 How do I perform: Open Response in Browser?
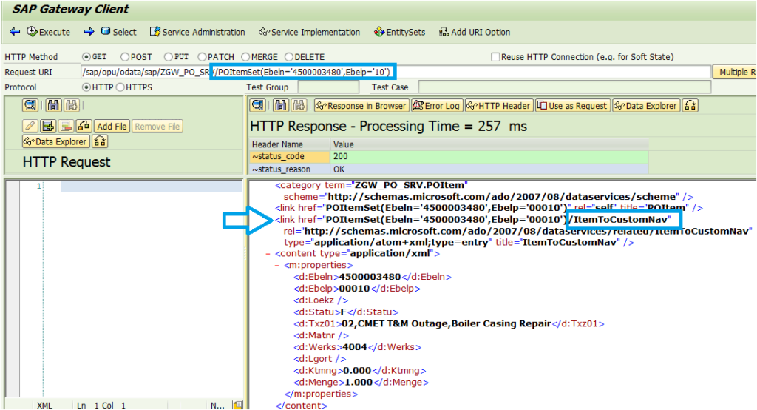(361, 105)
